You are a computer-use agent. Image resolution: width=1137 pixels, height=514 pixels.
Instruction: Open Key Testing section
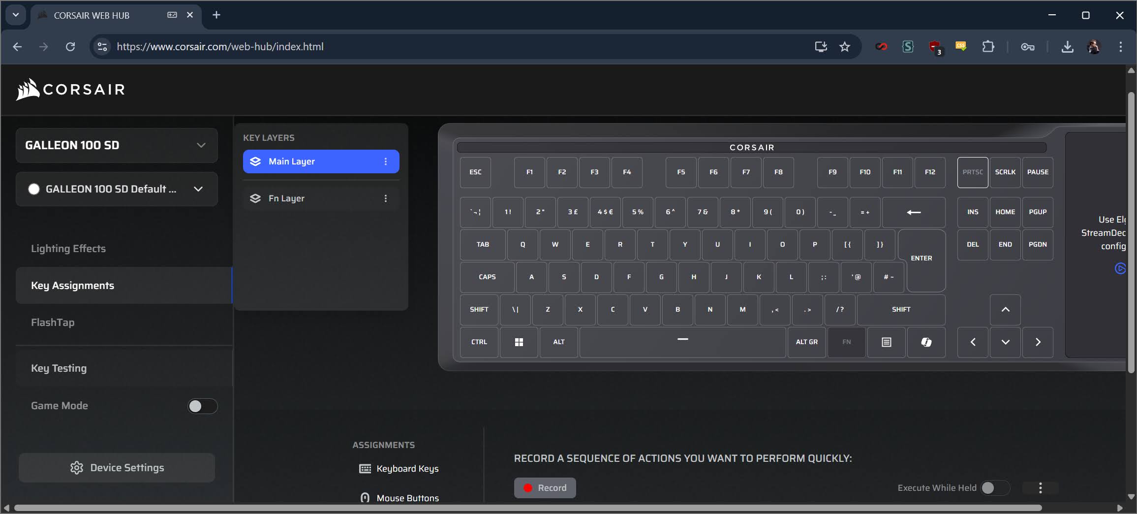click(124, 368)
